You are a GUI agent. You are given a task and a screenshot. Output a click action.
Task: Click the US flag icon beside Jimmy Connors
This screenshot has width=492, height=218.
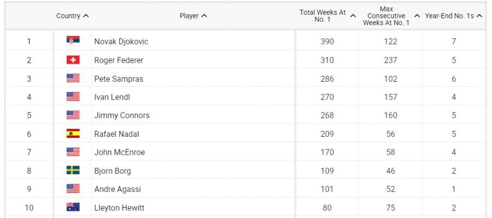[x=73, y=115]
